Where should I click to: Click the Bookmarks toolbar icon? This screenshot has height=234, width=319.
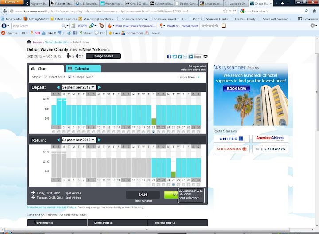pyautogui.click(x=300, y=19)
